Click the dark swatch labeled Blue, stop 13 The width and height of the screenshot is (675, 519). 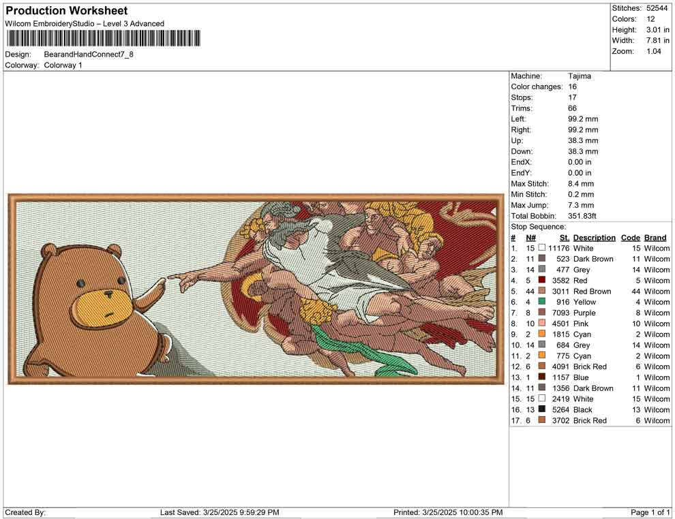tap(541, 377)
